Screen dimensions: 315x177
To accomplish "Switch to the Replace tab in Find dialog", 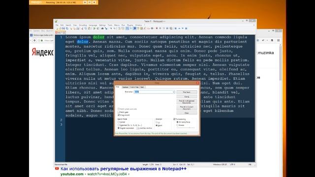I will 125,87.
